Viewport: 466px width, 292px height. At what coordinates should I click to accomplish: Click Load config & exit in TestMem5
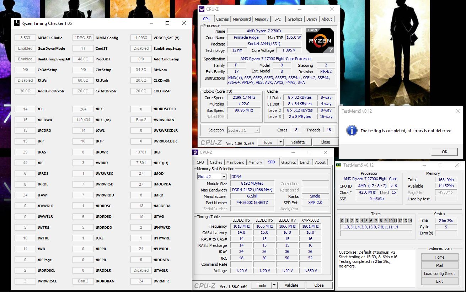[439, 274]
